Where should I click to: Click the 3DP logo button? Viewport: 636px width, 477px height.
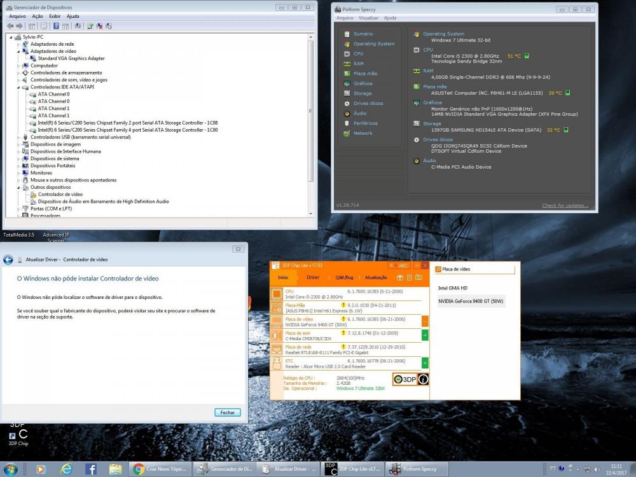click(404, 380)
